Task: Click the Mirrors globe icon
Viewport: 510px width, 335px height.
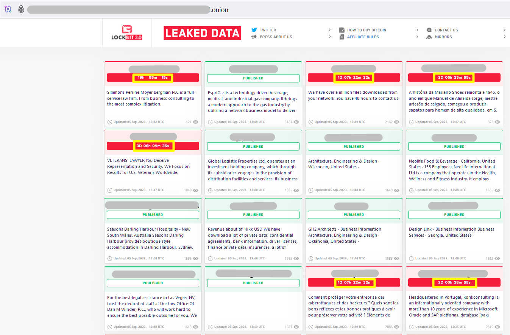Action: coord(429,37)
